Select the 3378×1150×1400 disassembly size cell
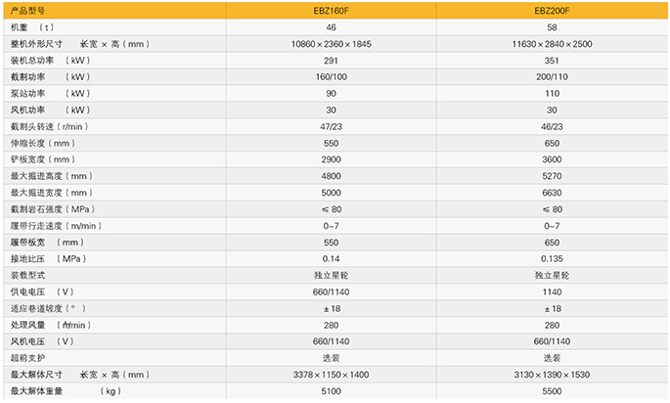670x403 pixels. pyautogui.click(x=332, y=375)
